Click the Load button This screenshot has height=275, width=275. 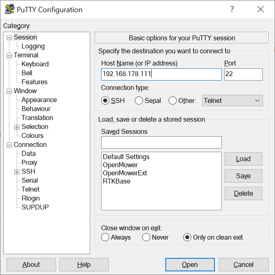point(243,159)
